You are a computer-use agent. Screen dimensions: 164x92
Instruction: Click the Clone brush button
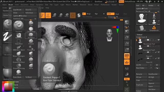(x=18, y=13)
